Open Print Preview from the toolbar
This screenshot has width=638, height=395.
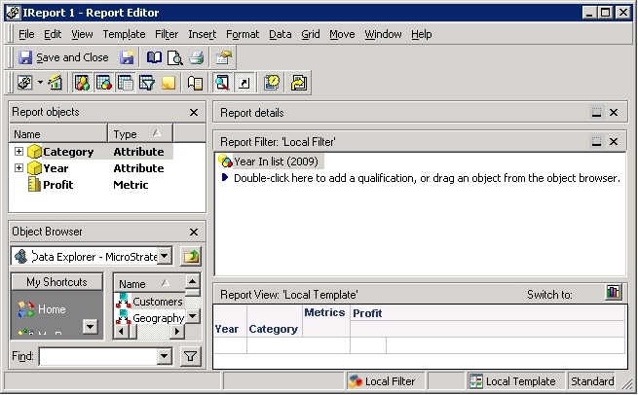pos(175,57)
